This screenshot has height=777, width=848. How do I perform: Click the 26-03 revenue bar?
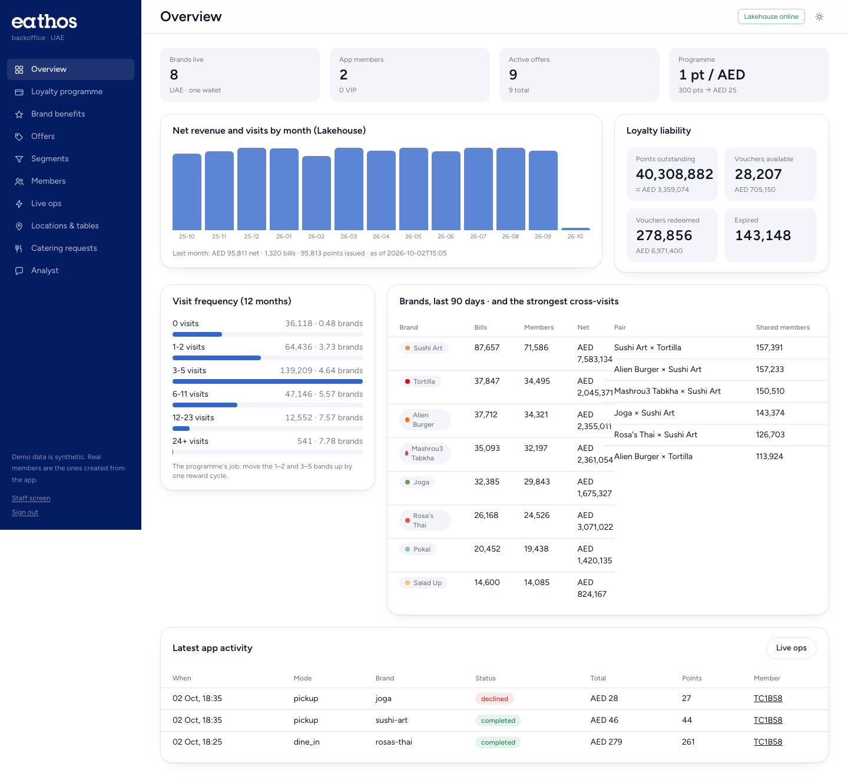349,189
